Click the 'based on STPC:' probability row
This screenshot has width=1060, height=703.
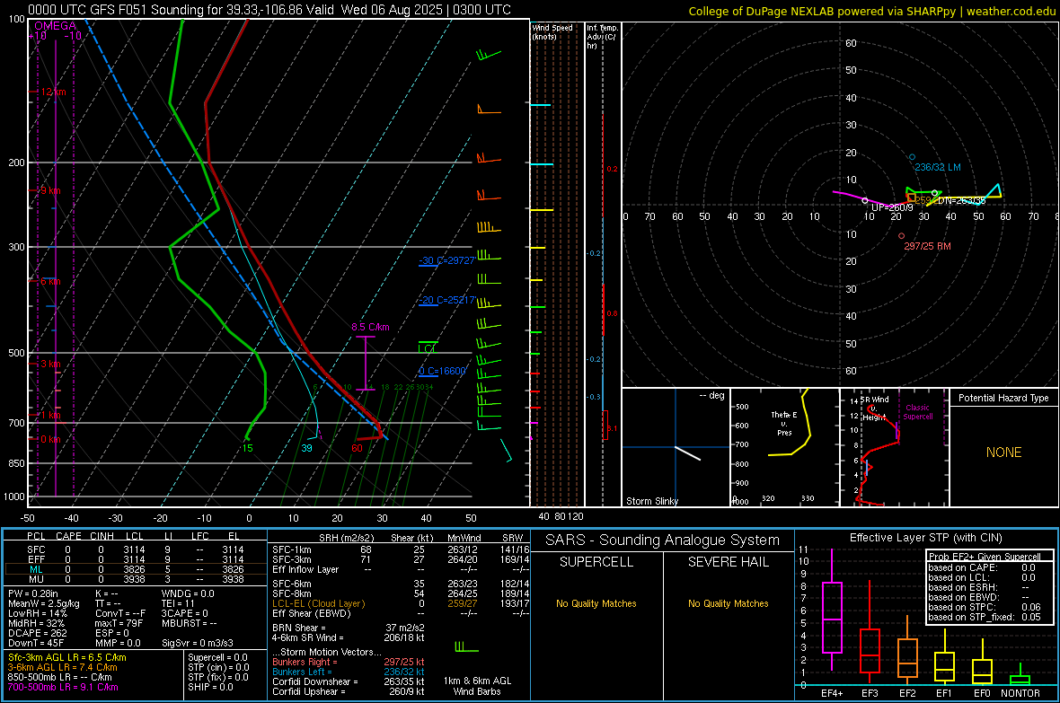(985, 607)
